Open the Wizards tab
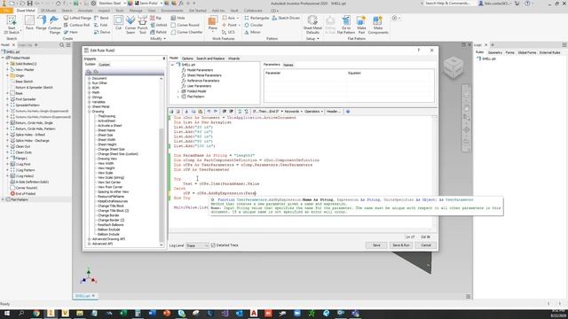568x319 pixels. 233,58
